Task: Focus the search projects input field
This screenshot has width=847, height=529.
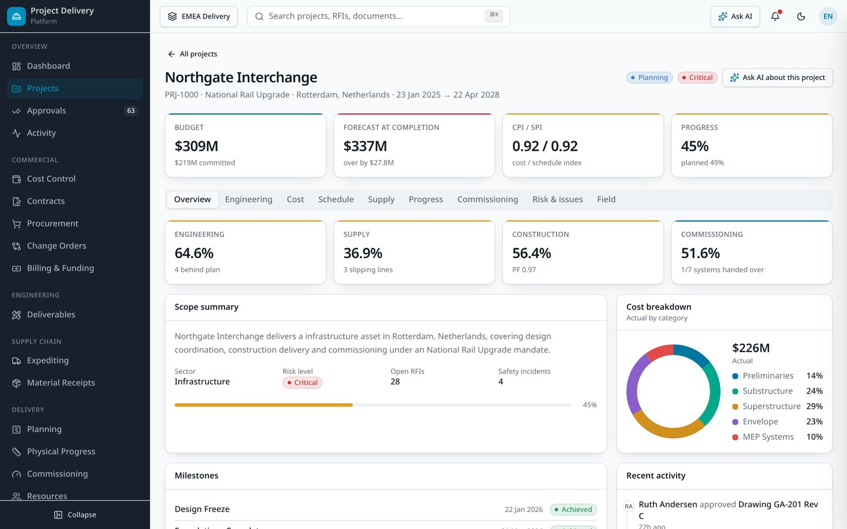Action: (379, 16)
